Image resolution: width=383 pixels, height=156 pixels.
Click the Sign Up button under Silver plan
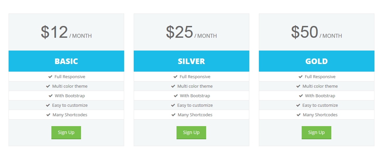(x=191, y=133)
